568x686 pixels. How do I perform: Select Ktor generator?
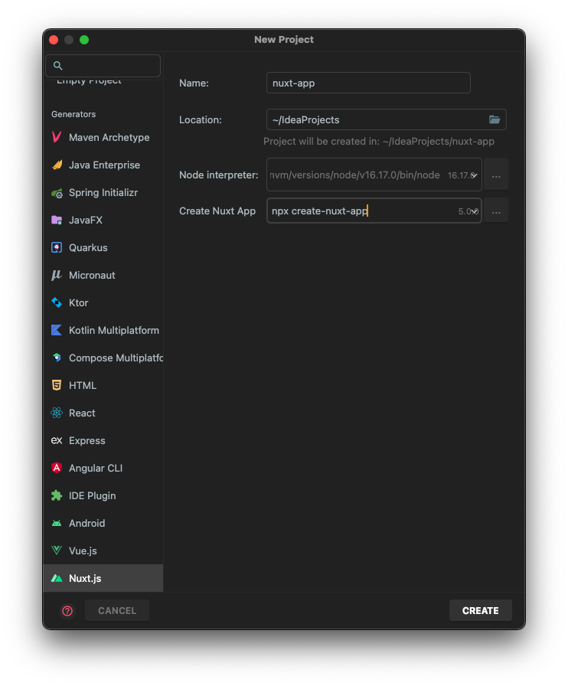(103, 302)
